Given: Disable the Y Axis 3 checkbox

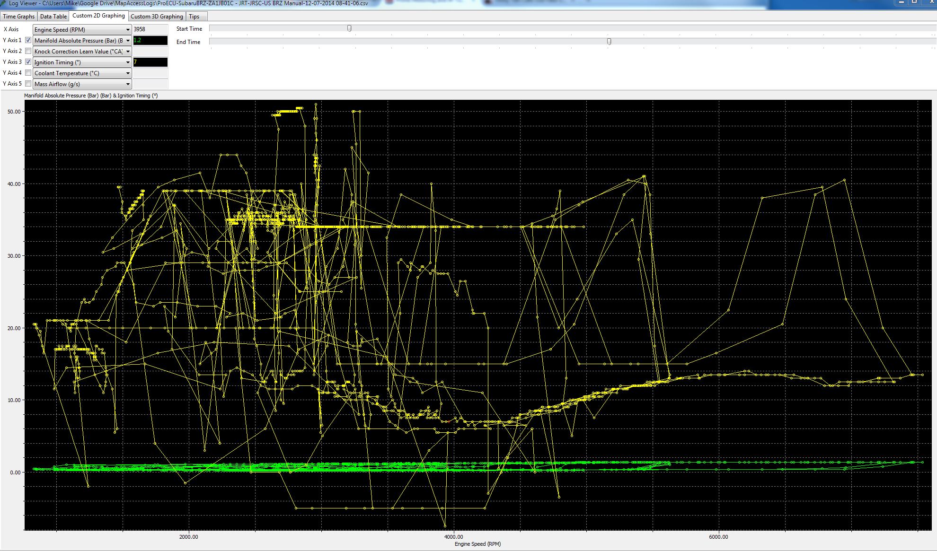Looking at the screenshot, I should click(28, 62).
